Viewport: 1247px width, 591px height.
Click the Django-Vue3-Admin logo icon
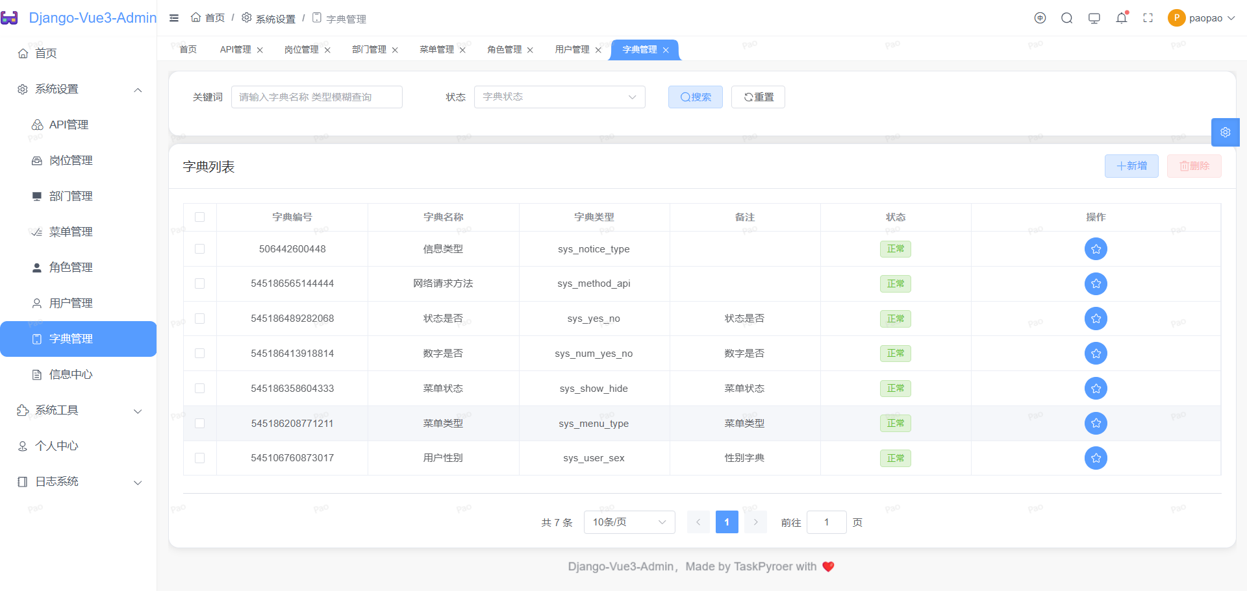[10, 18]
